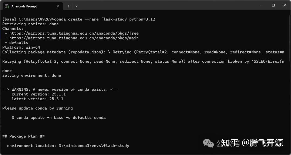The width and height of the screenshot is (291, 155).
Task: Click the WeChat logo in the watermark
Action: (x=208, y=143)
